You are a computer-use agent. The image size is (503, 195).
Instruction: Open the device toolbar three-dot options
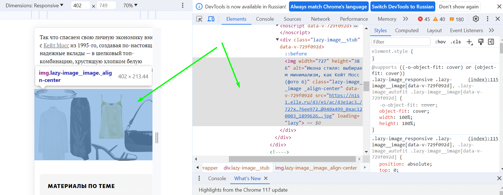183,5
